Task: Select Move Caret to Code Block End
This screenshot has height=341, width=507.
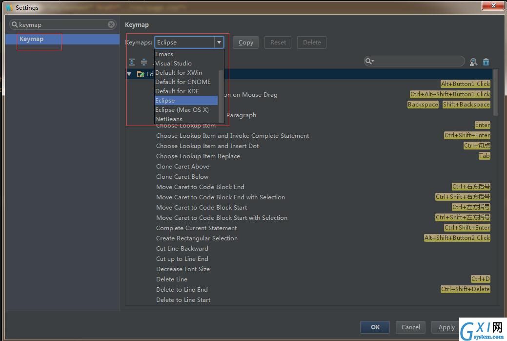Action: 200,187
